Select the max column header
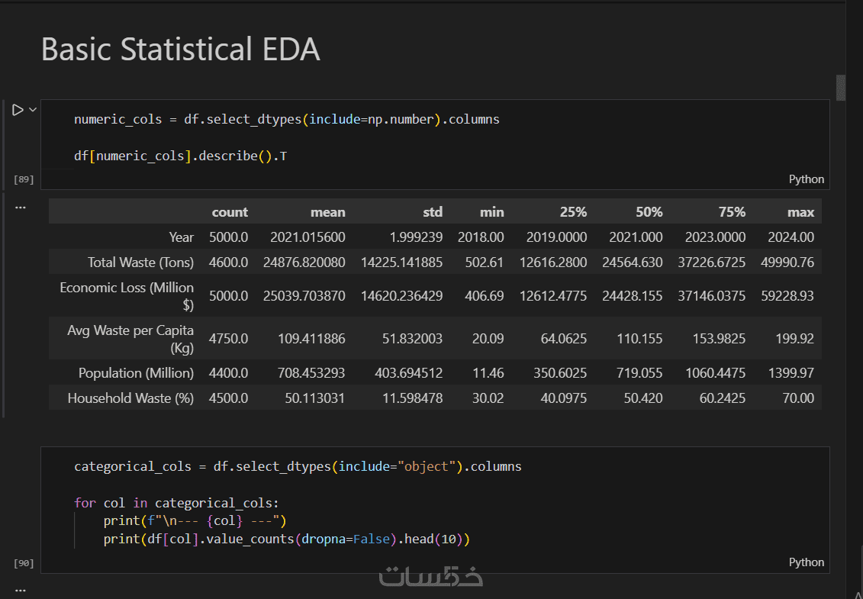The width and height of the screenshot is (863, 599). [800, 212]
